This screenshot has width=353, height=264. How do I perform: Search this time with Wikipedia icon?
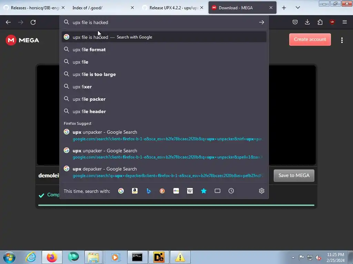(190, 191)
